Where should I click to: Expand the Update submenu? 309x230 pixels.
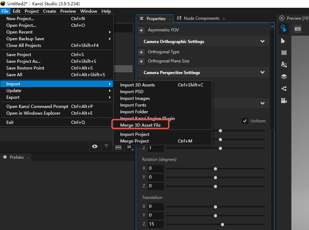pos(57,91)
